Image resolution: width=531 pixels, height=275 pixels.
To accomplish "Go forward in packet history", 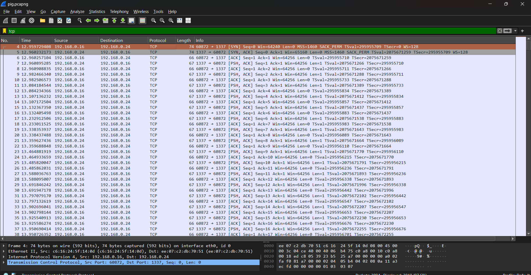I will (97, 20).
